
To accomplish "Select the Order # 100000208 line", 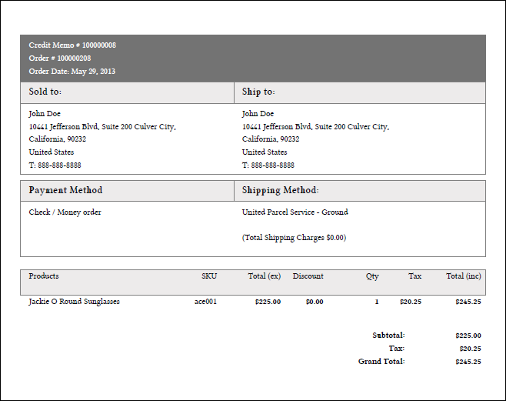I will click(60, 58).
